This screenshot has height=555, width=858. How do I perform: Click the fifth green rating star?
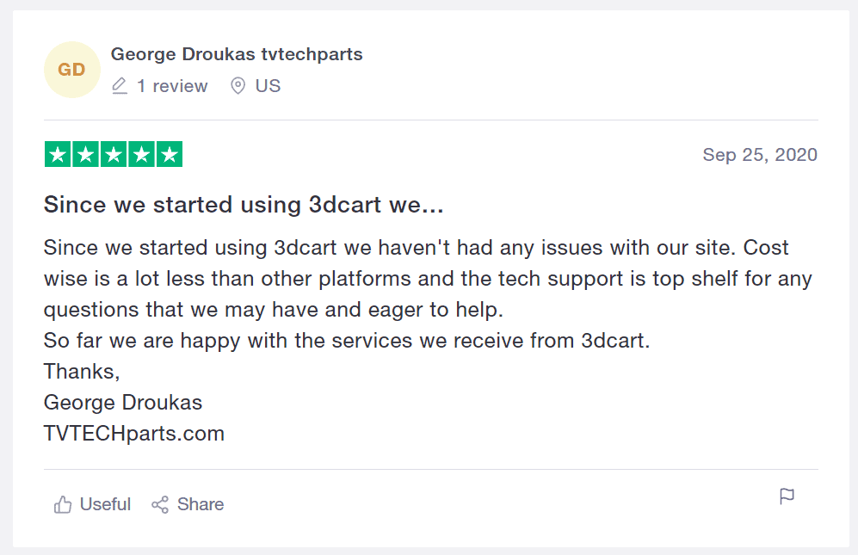[169, 154]
